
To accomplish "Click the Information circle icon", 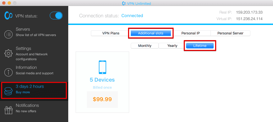I will 8,72.
